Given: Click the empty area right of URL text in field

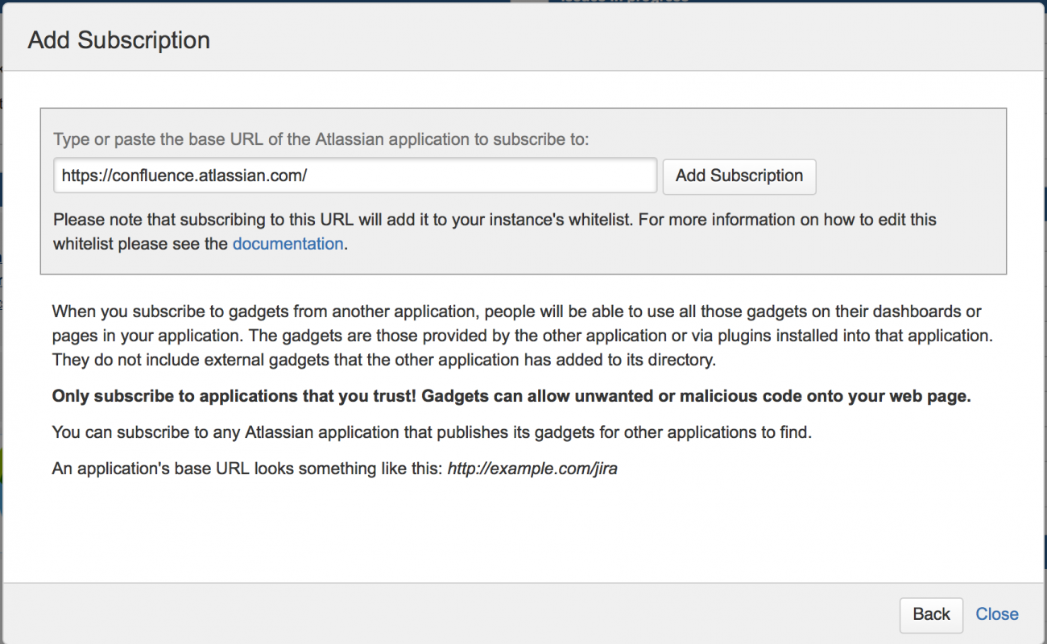Looking at the screenshot, I should pos(483,175).
